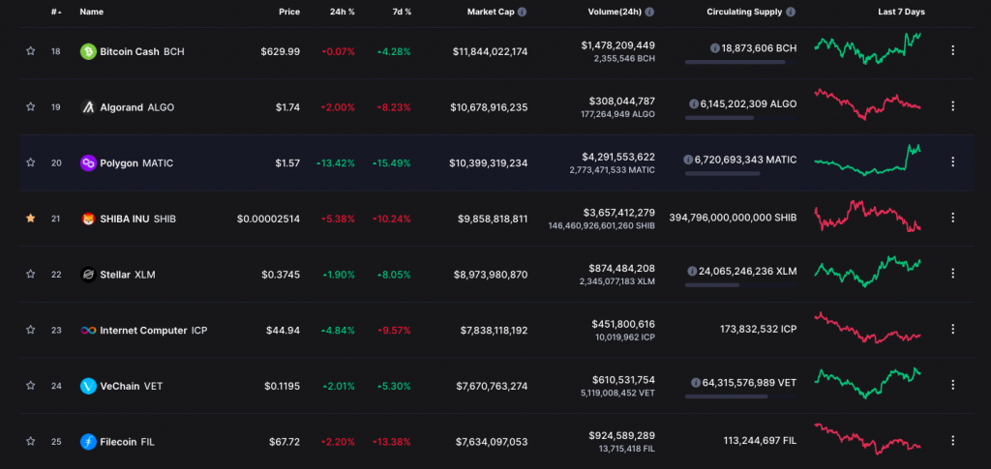Click info icon beside 24,065,246,236 XLM
Screen dimensions: 991x469
[692, 271]
